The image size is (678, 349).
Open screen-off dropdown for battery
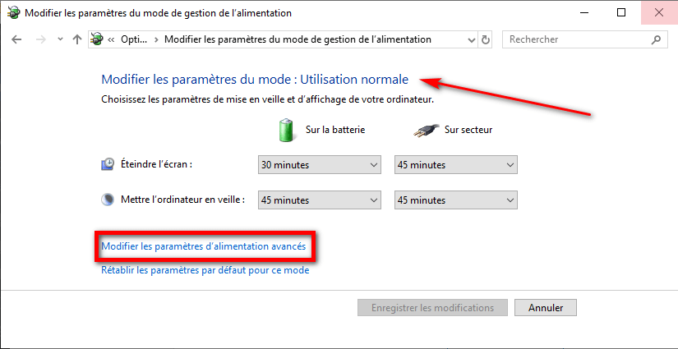(x=320, y=165)
